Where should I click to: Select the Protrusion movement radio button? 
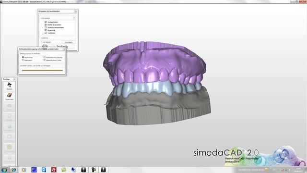[23, 57]
